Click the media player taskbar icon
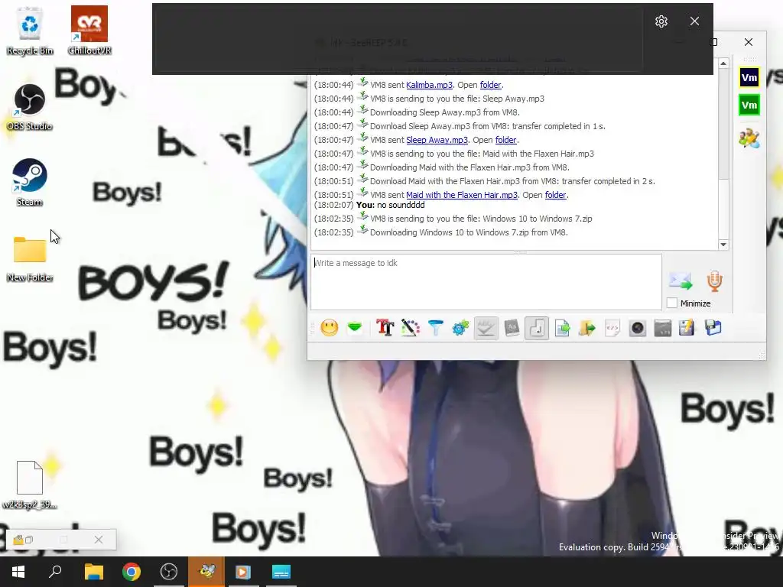 pyautogui.click(x=243, y=572)
